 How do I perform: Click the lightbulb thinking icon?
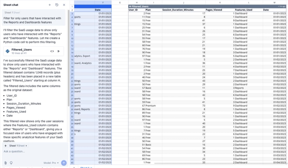point(11,163)
